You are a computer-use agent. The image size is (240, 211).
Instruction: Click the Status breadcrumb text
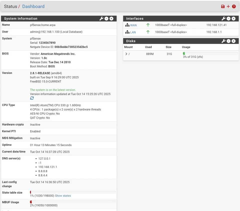pyautogui.click(x=10, y=6)
